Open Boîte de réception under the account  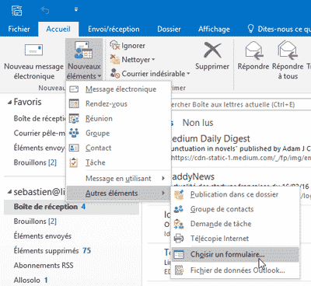pos(72,207)
